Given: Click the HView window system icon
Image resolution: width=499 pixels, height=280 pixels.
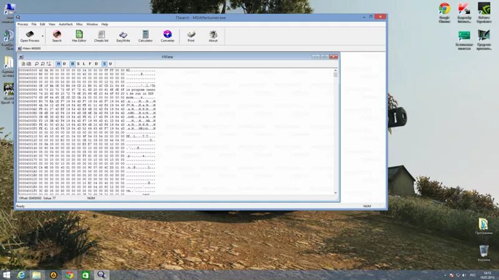Looking at the screenshot, I should click(x=21, y=57).
